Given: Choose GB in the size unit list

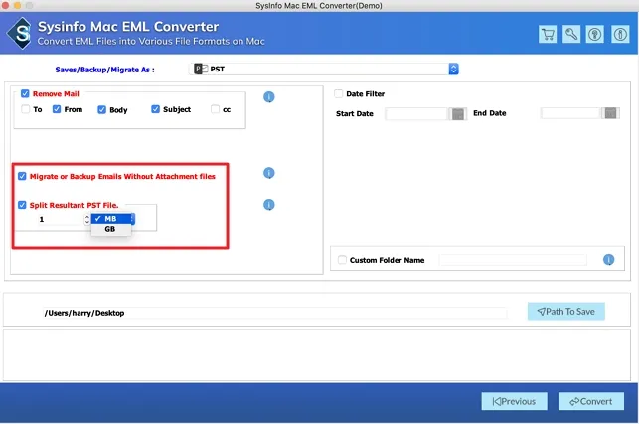Looking at the screenshot, I should pos(111,229).
